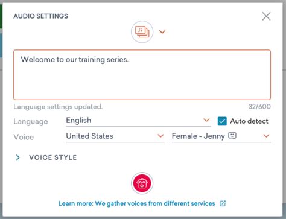Click into the narration text box
The image size is (286, 219).
pos(142,75)
